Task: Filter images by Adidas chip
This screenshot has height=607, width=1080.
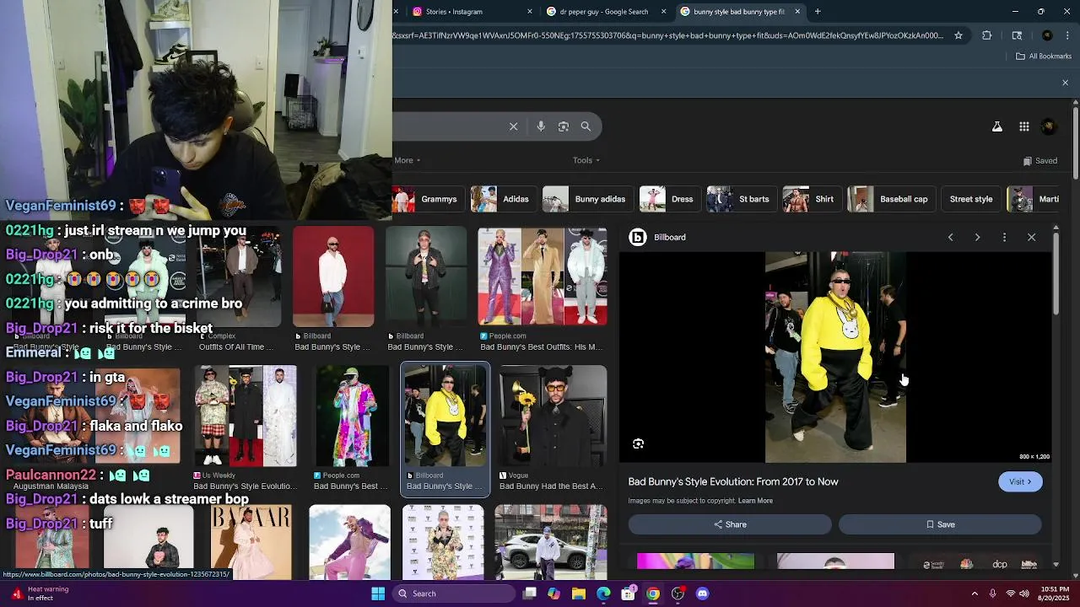Action: click(x=502, y=199)
